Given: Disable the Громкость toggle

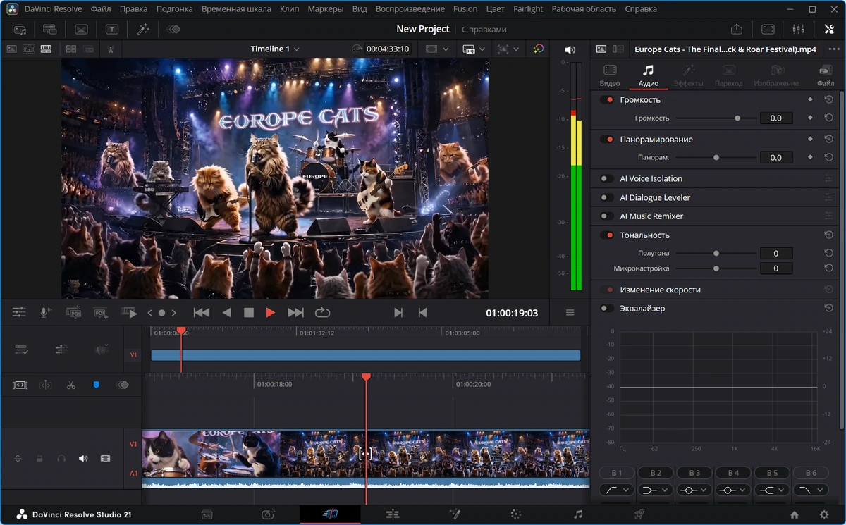Looking at the screenshot, I should (606, 100).
